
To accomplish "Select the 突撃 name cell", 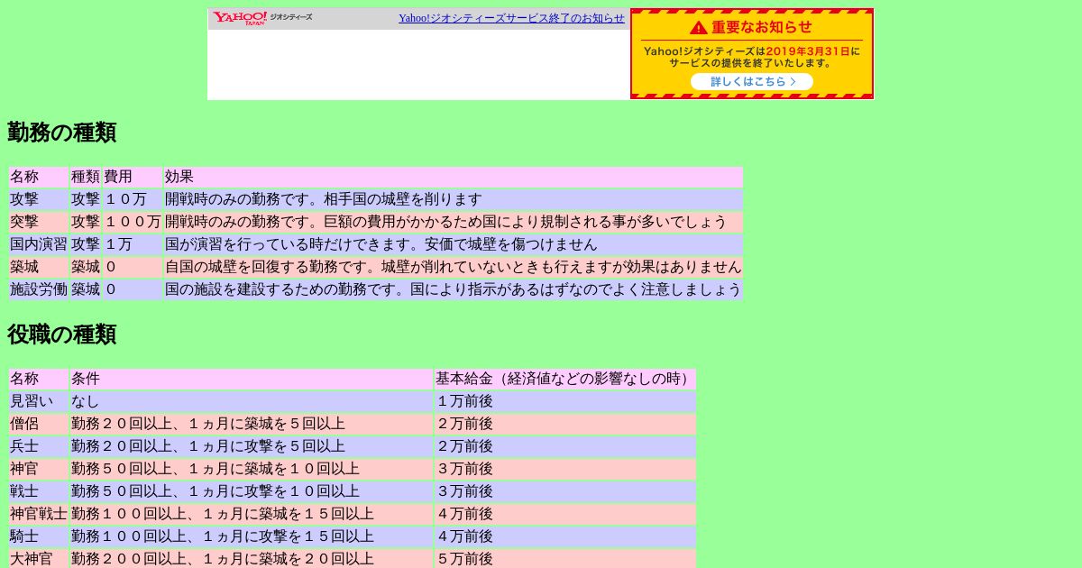I will click(39, 222).
